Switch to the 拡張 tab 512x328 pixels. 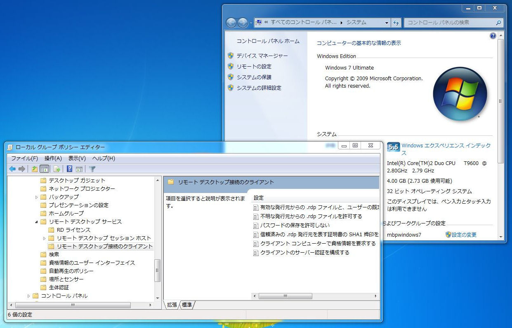click(x=172, y=305)
